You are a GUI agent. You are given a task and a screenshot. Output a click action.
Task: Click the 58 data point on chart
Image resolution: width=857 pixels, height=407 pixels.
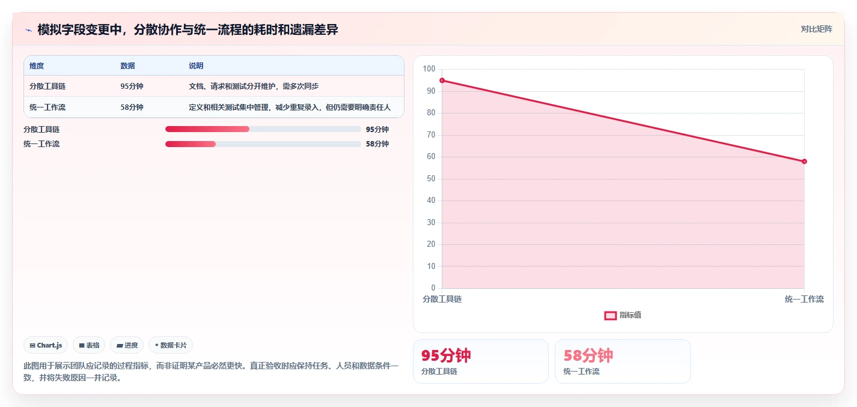click(x=804, y=161)
